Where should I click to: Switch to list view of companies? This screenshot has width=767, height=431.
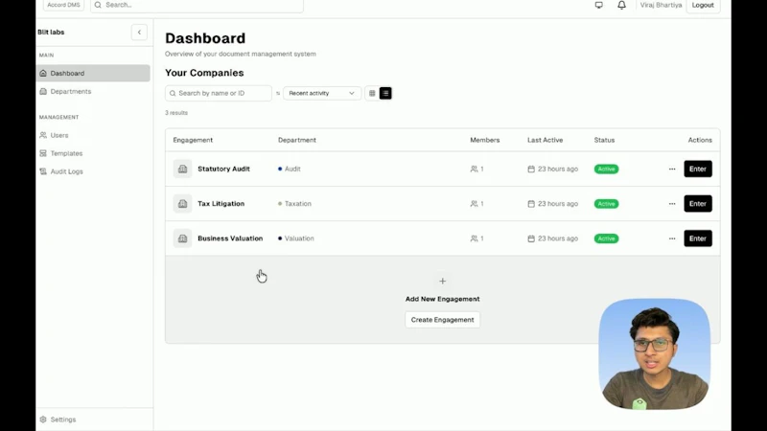(x=385, y=93)
